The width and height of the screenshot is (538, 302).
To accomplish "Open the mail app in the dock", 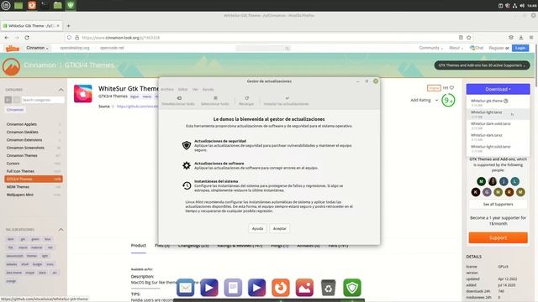I will point(185,288).
